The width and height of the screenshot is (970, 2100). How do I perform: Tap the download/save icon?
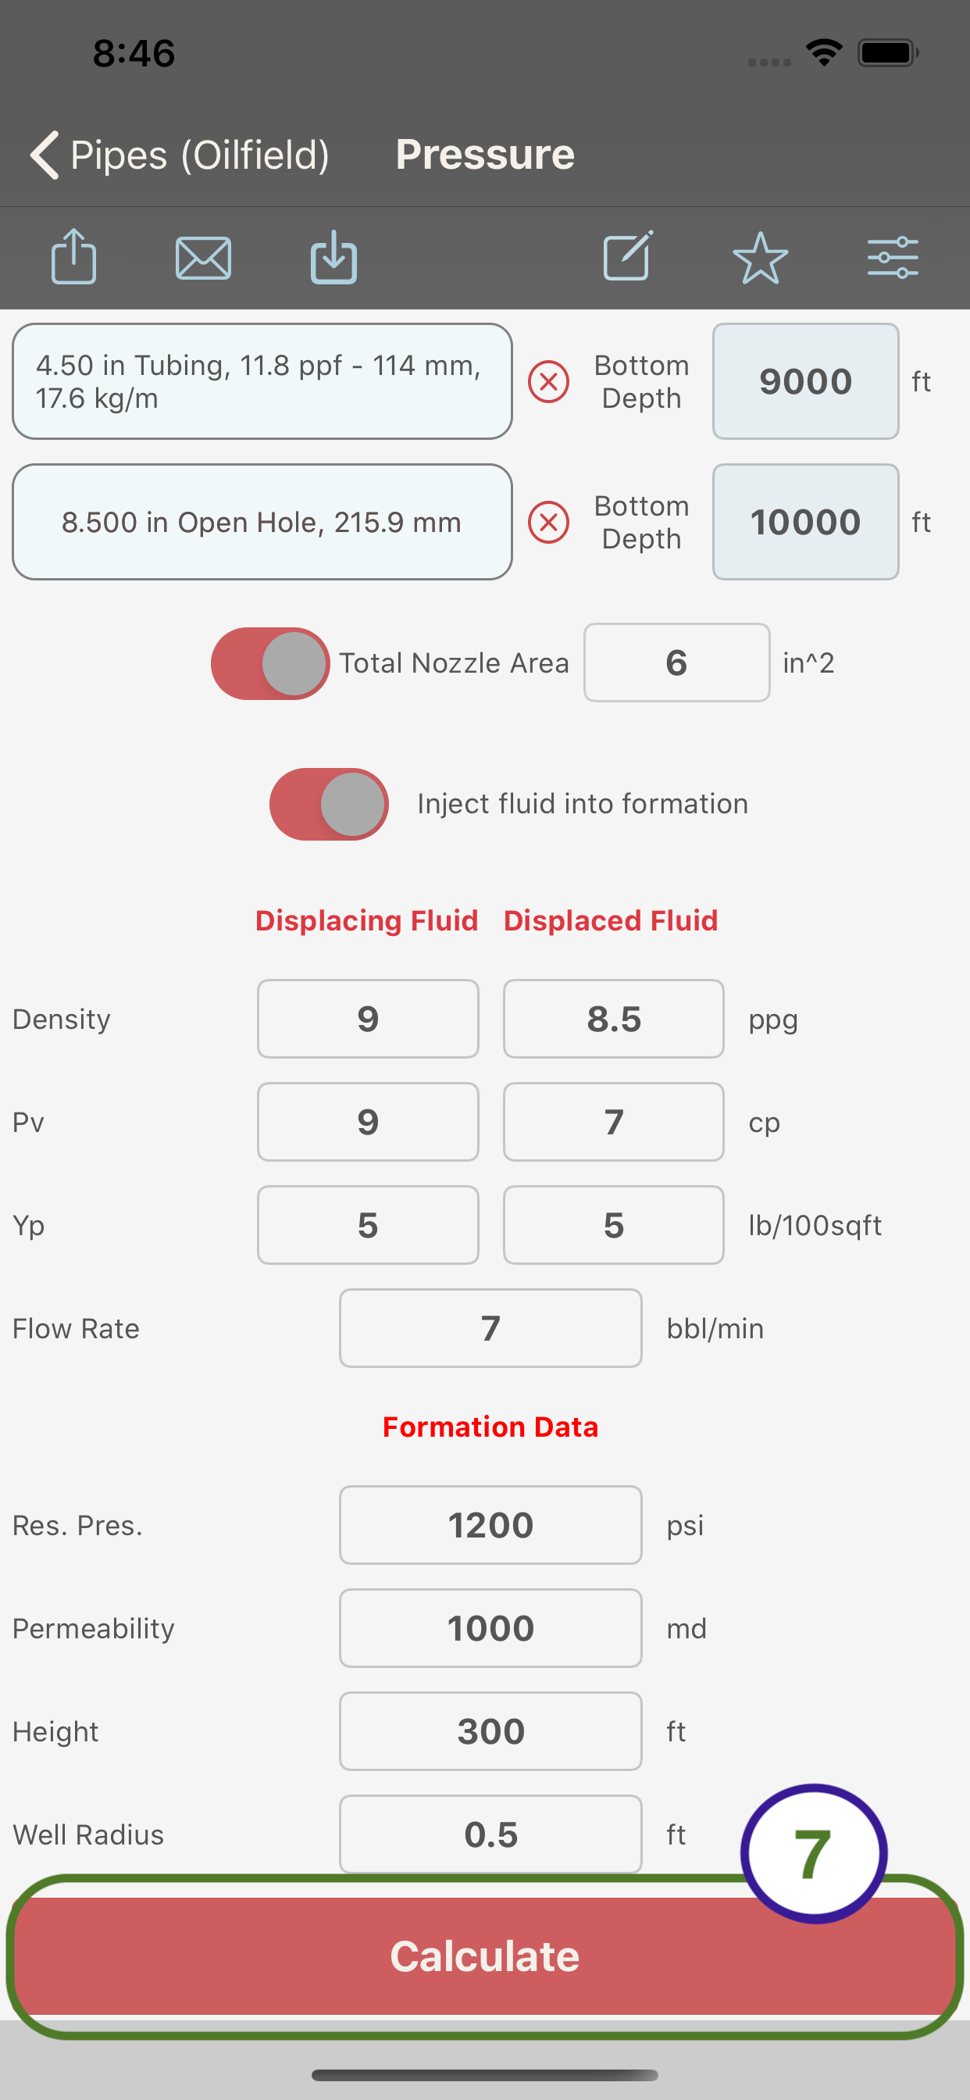[333, 257]
